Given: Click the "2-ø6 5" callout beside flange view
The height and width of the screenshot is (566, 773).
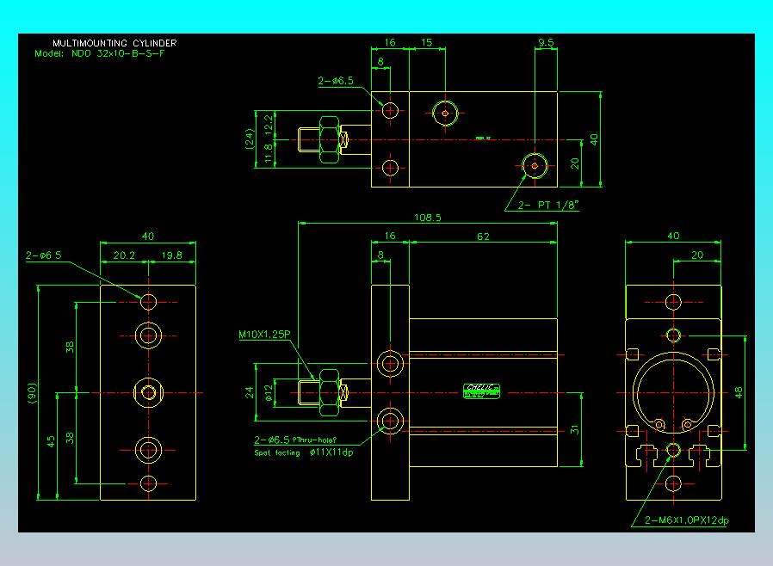Looking at the screenshot, I should click(x=44, y=255).
